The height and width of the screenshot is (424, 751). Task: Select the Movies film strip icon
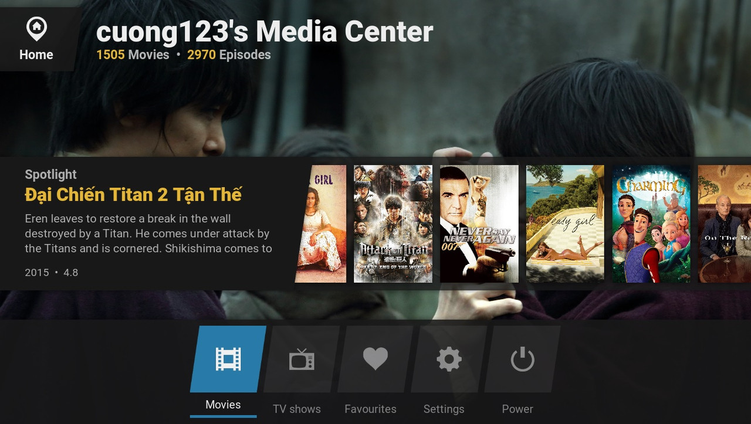228,359
